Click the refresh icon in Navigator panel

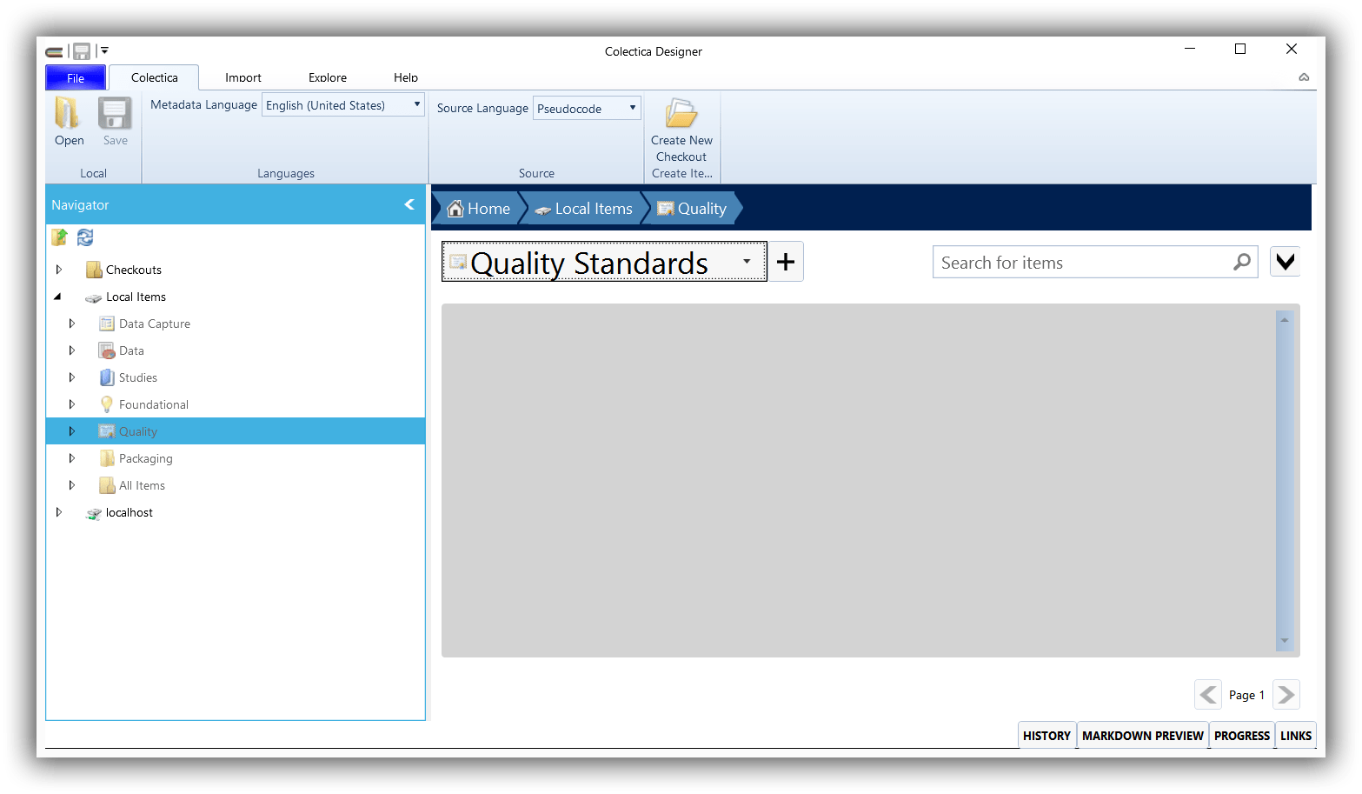(84, 237)
